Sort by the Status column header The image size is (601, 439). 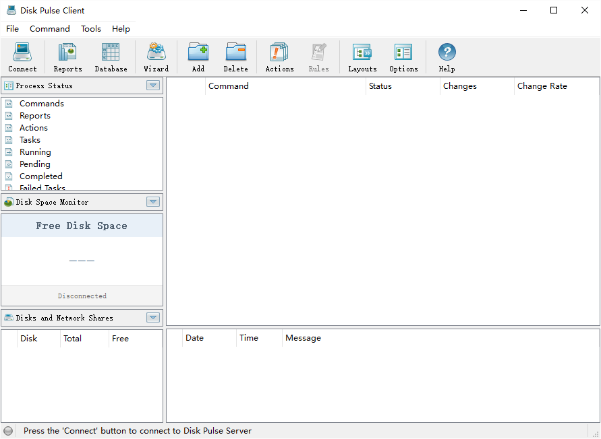tap(403, 86)
